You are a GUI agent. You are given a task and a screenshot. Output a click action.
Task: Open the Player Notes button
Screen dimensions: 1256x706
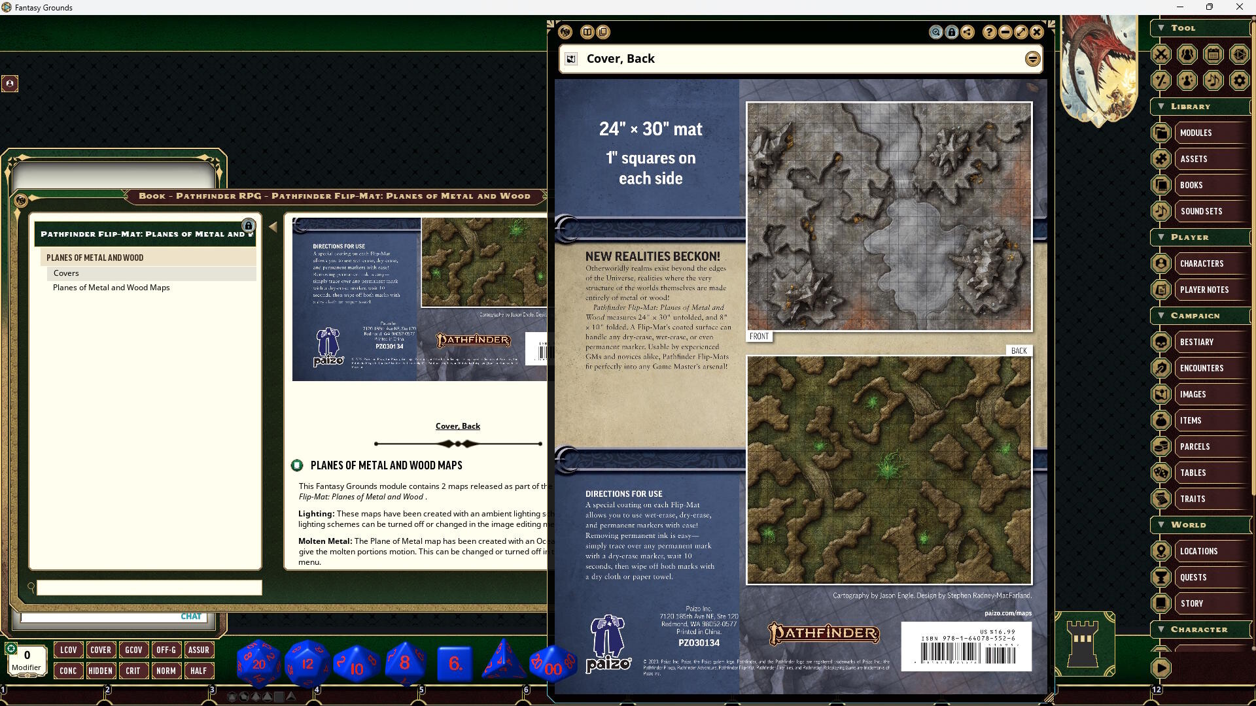tap(1213, 290)
